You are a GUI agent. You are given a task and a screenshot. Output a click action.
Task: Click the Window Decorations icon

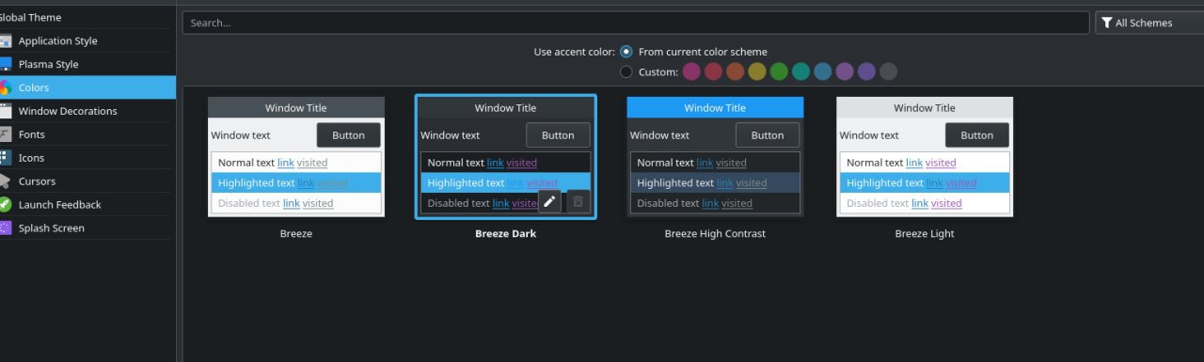[5, 111]
